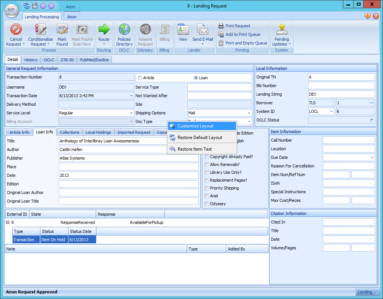Switch to the History tab
This screenshot has height=299, width=383.
point(31,60)
